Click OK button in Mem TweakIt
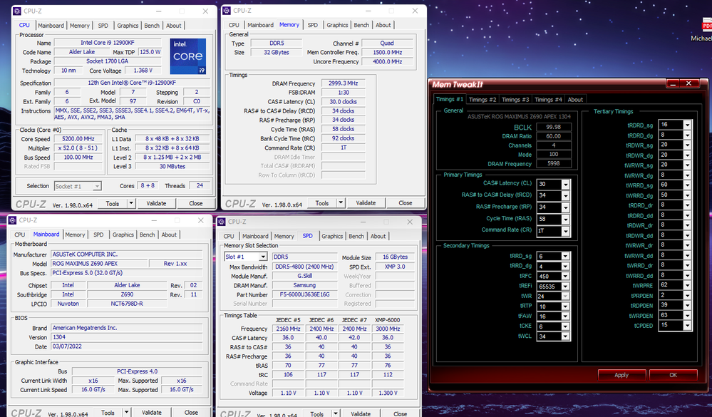712x417 pixels. (x=673, y=375)
